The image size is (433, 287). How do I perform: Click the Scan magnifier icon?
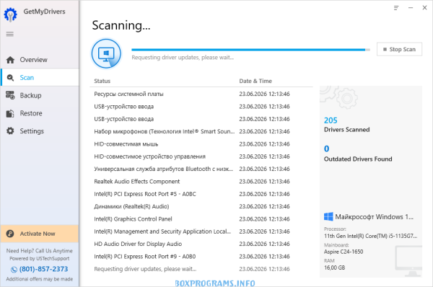pos(10,78)
